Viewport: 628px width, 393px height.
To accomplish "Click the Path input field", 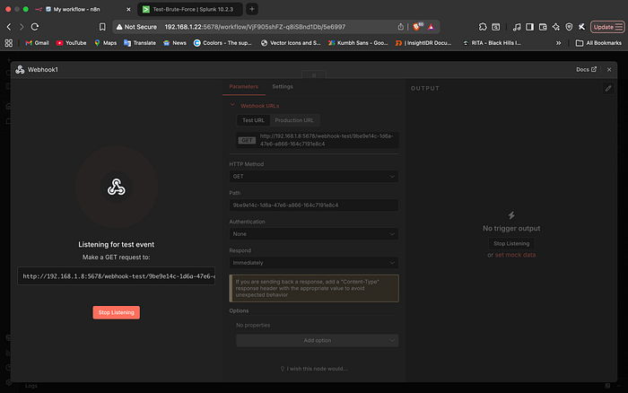I will tap(314, 205).
